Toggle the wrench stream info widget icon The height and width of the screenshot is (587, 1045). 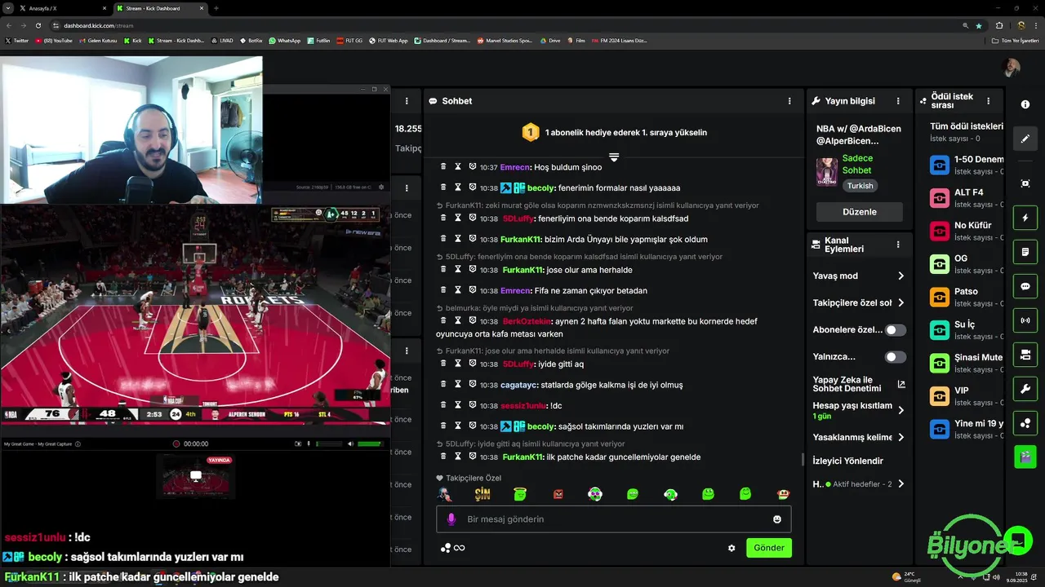(x=1025, y=389)
